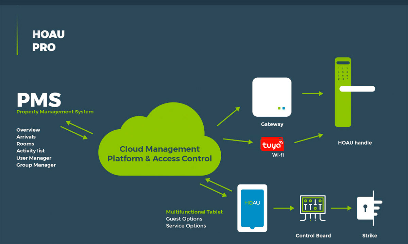The image size is (408, 244).
Task: Click the HOAU logo on the tablet screen
Action: 252,203
